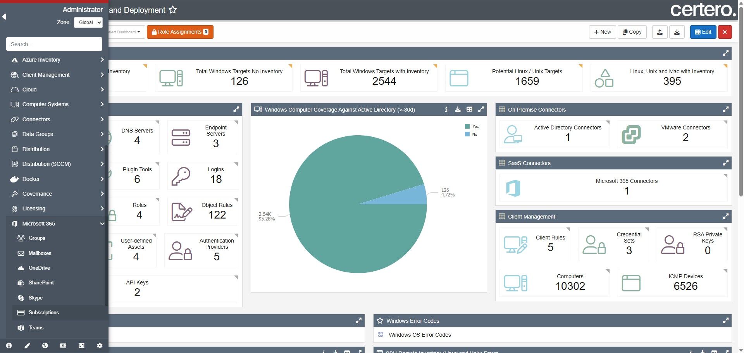Maximize the On Premise Connectors panel
This screenshot has height=353, width=744.
coord(726,110)
